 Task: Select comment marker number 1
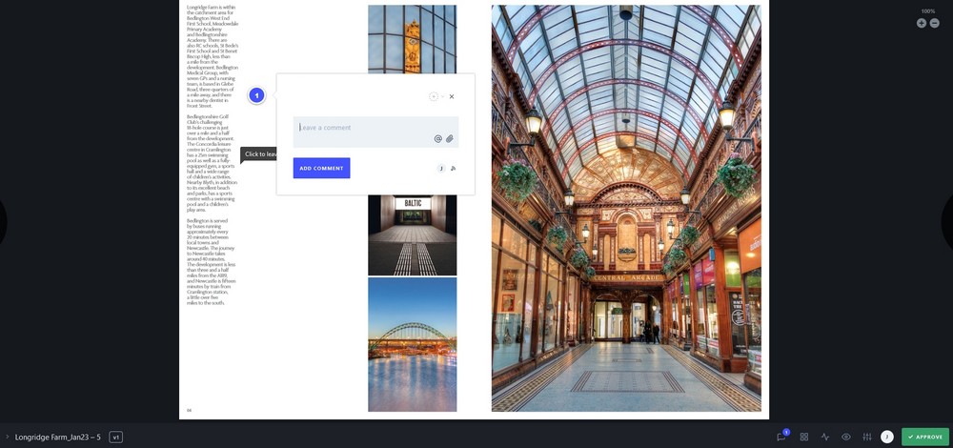coord(256,95)
